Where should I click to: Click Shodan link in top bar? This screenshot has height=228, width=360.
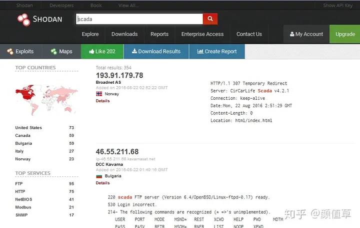(24, 6)
